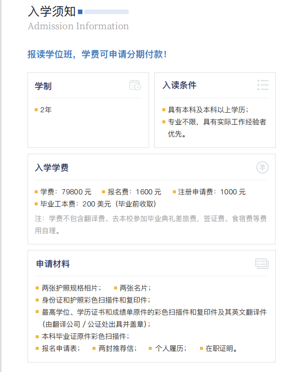Viewport: 297px width, 372px height.
Task: Click the 两封推荐信 item
Action: point(118,348)
